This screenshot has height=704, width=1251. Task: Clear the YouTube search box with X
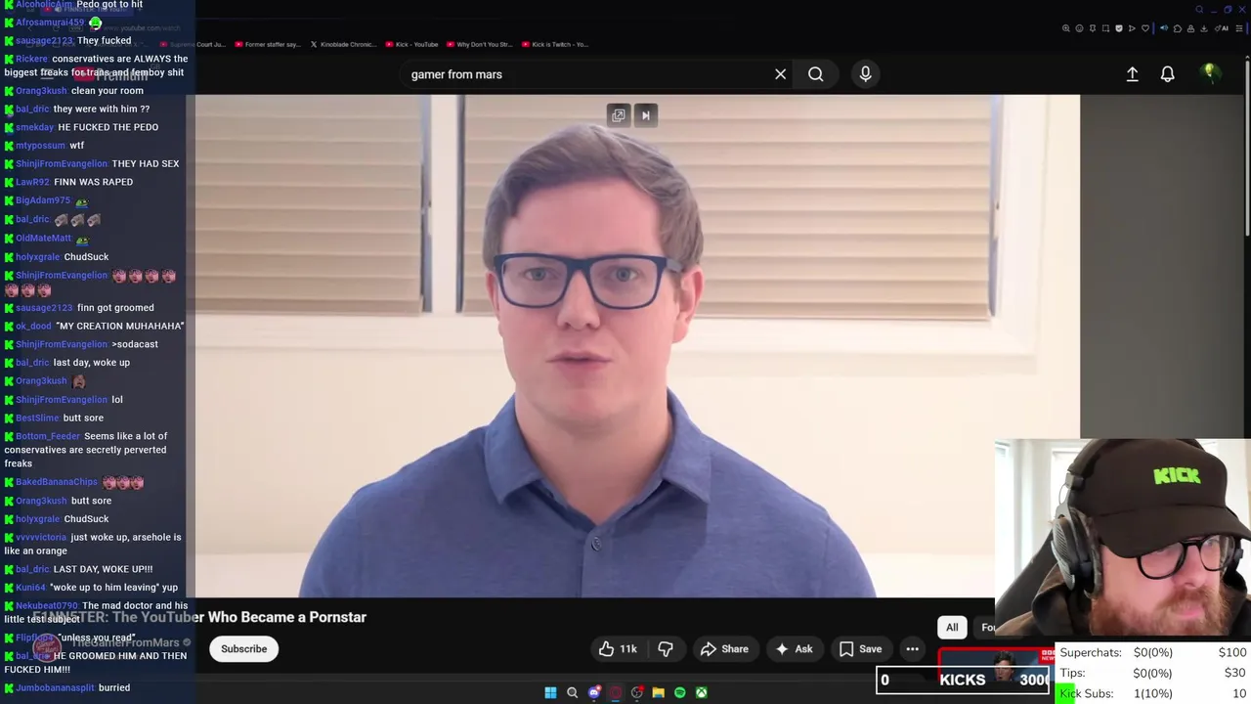point(780,74)
